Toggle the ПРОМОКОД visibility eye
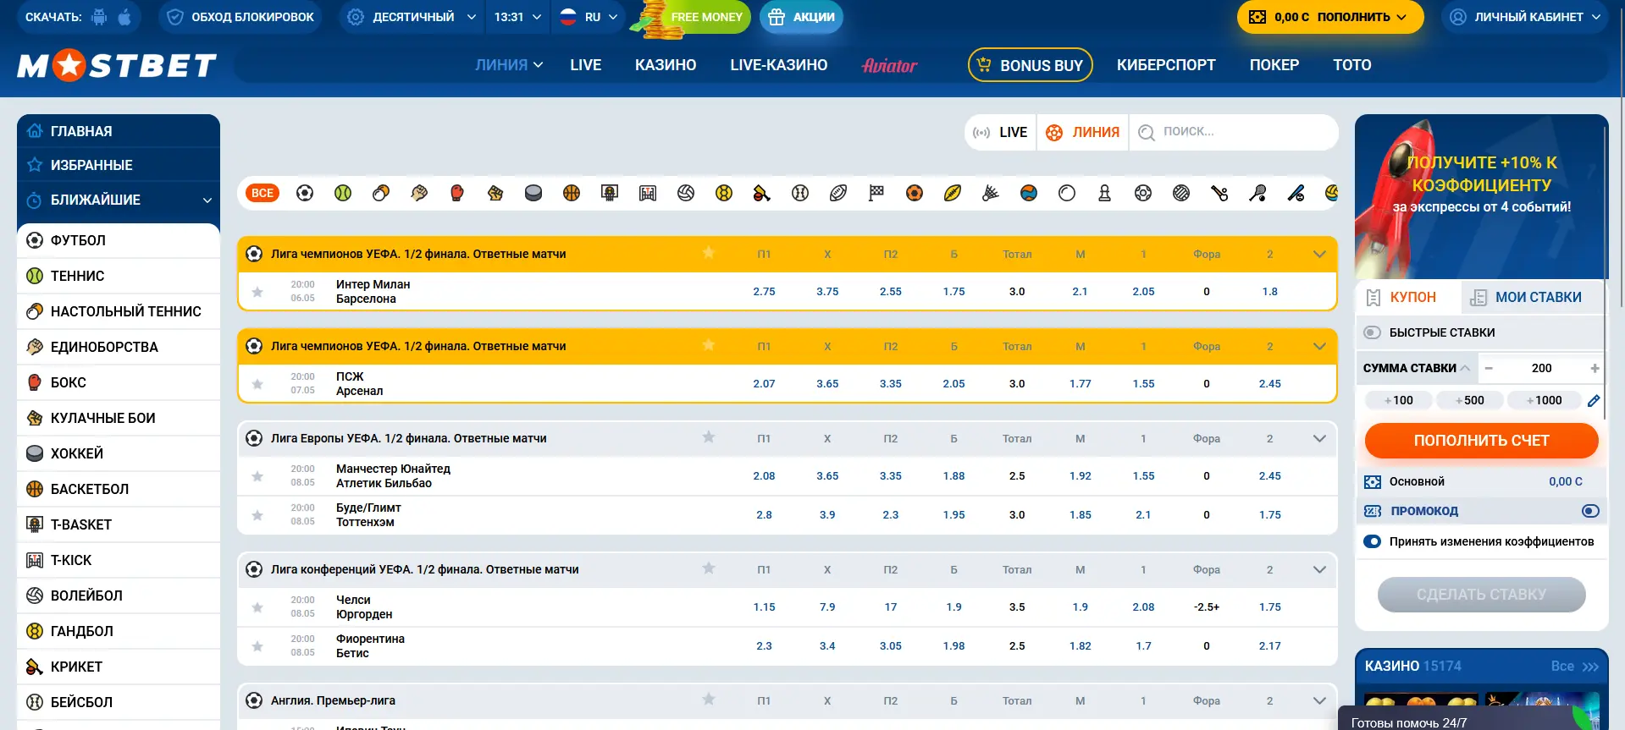Image resolution: width=1625 pixels, height=730 pixels. [x=1590, y=511]
